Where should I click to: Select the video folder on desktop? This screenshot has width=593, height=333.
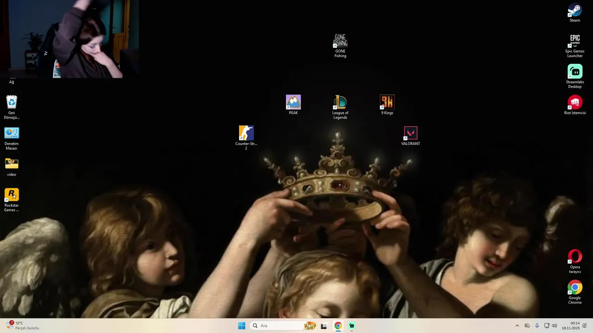[x=12, y=167]
